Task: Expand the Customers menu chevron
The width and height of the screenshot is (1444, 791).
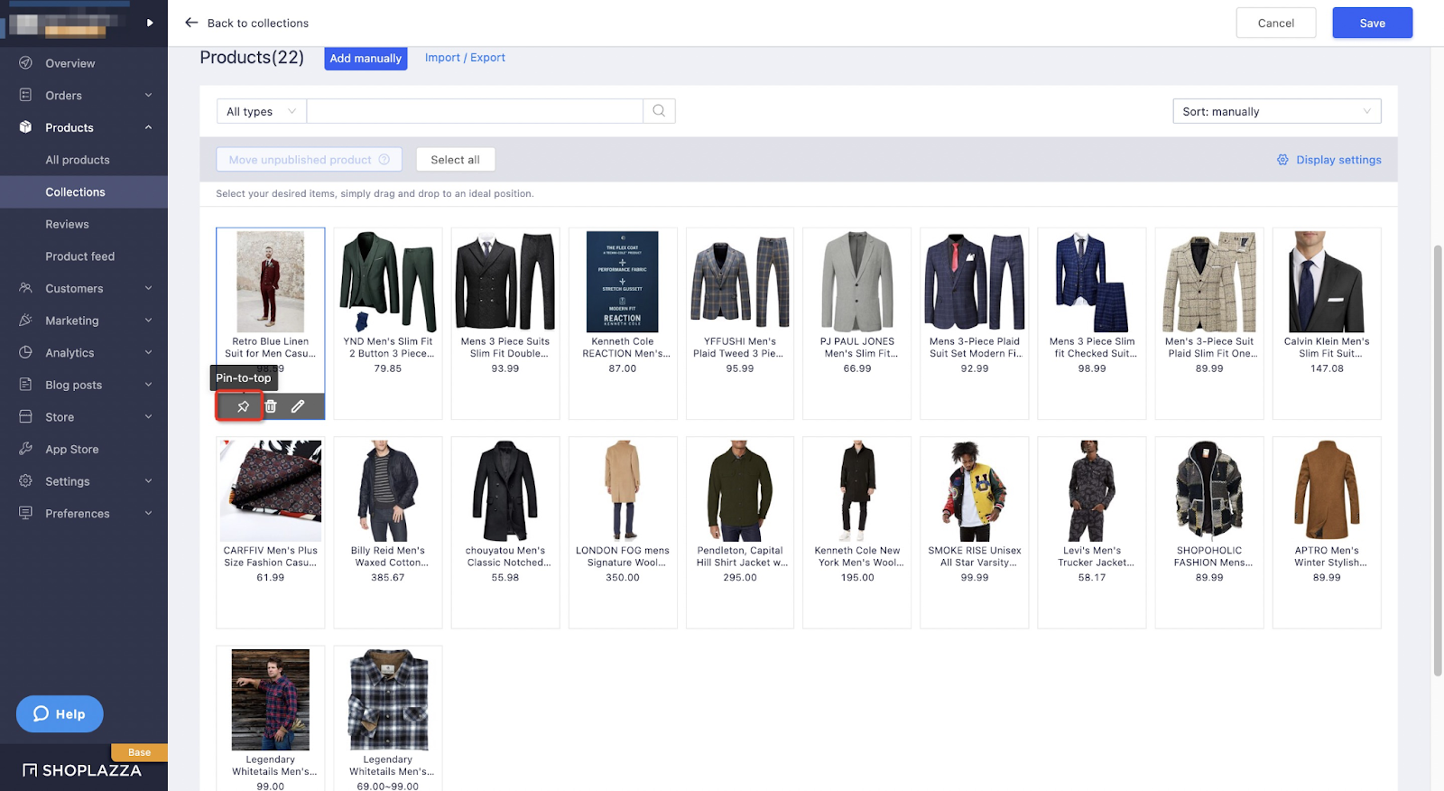Action: click(148, 288)
